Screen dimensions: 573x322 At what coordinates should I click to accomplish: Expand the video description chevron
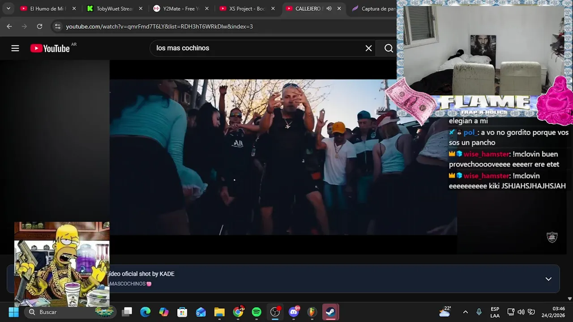[548, 279]
